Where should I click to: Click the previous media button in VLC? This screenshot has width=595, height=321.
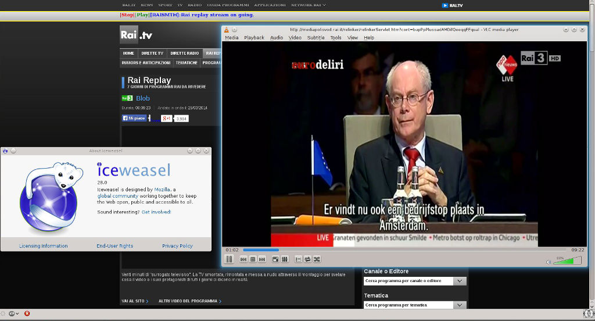coord(244,259)
